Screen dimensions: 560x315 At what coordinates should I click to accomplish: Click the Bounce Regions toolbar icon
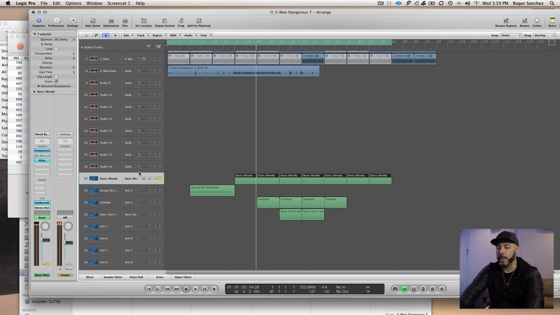tap(506, 22)
